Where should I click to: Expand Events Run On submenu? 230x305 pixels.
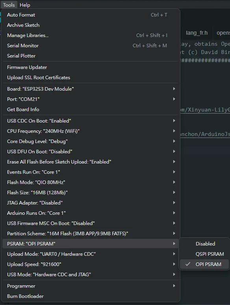coord(91,172)
